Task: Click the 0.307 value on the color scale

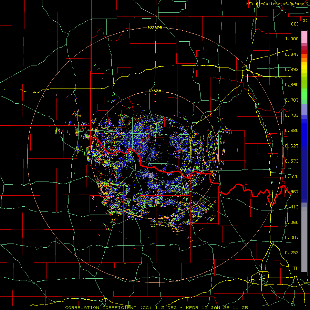Action: click(x=292, y=238)
